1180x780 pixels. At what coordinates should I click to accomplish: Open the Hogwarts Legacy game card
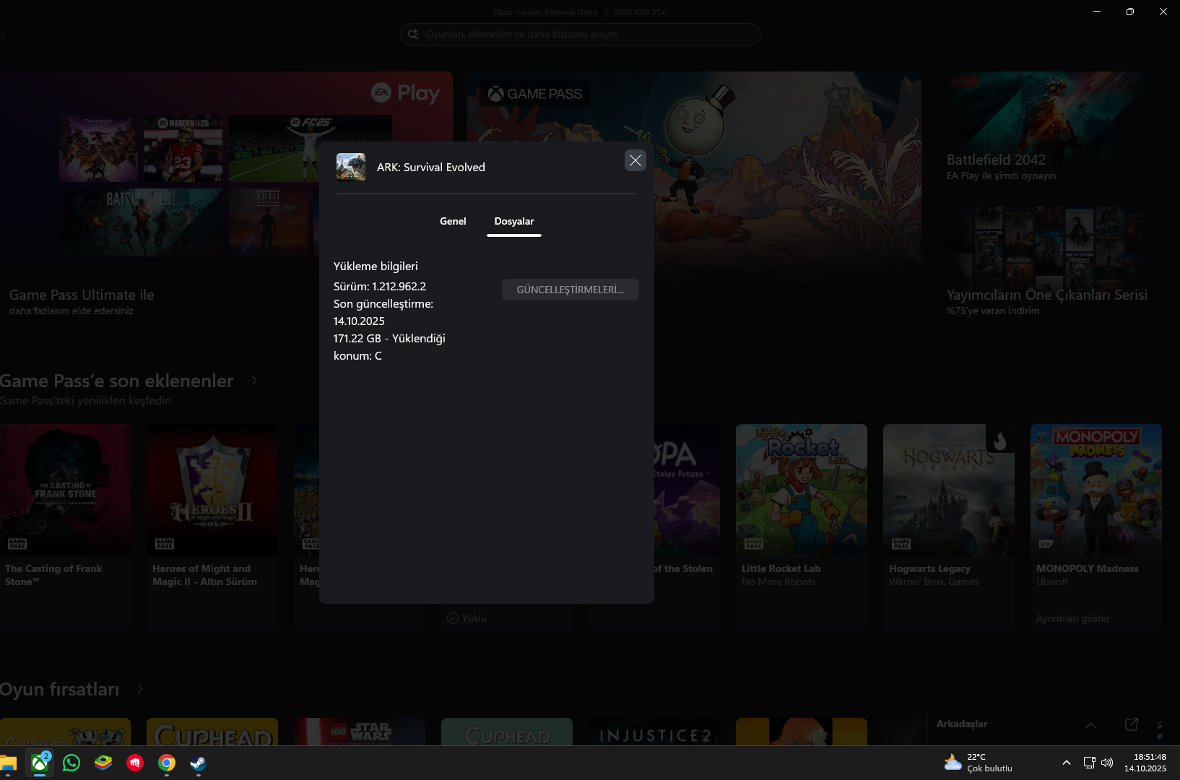pyautogui.click(x=949, y=527)
